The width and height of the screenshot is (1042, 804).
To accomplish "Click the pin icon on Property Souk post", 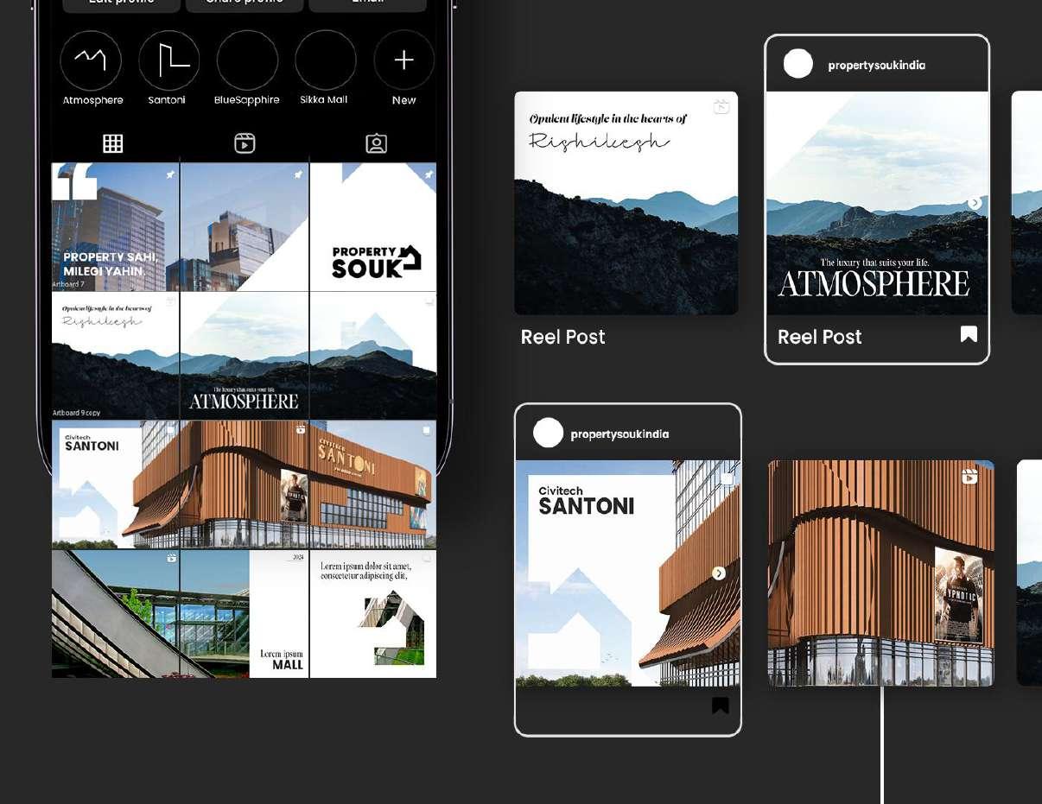I will [428, 174].
